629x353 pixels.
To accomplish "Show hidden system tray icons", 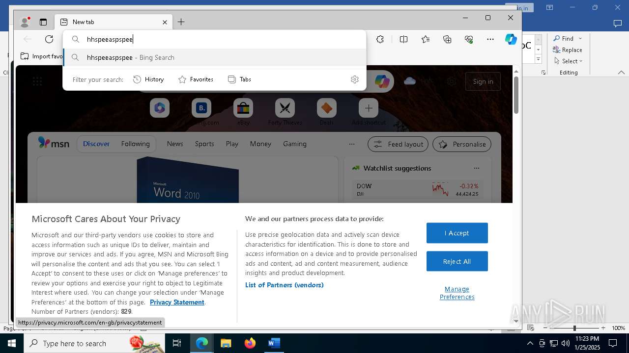I will tap(530, 343).
